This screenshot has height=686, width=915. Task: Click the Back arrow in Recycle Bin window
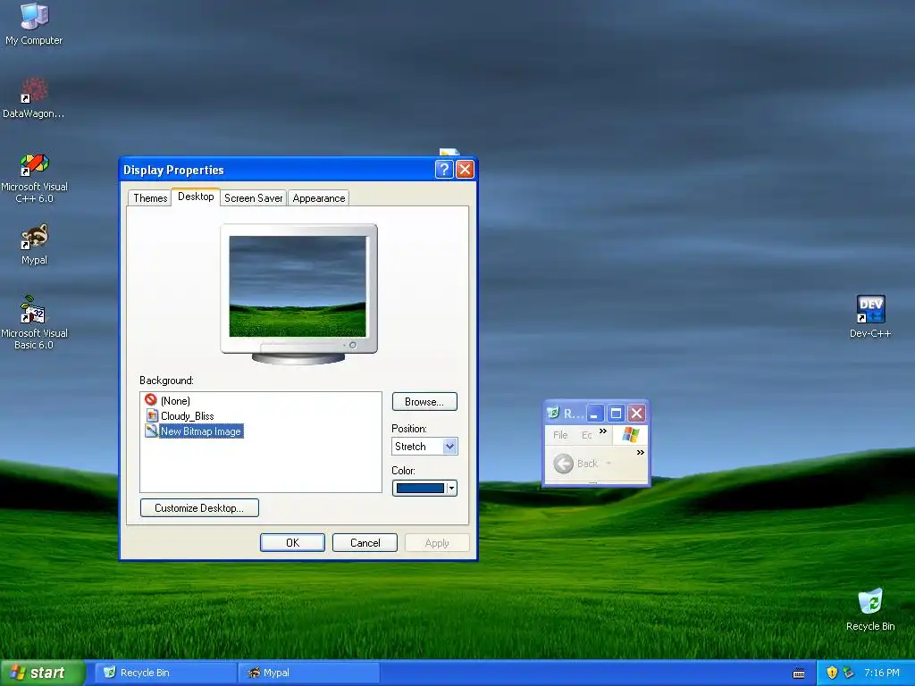tap(563, 464)
